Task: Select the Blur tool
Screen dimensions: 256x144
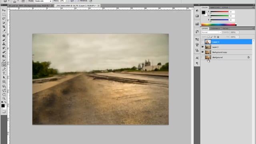Action: coord(4,60)
